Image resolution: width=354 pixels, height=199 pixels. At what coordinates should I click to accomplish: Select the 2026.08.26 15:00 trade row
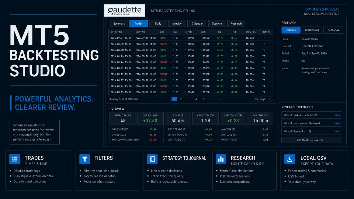[191, 56]
